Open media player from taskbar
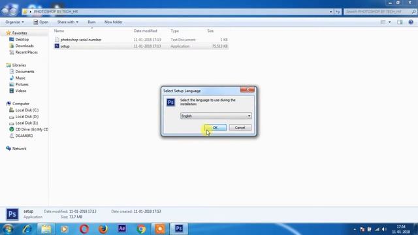Screen dimensions: 418x235 tap(64, 229)
